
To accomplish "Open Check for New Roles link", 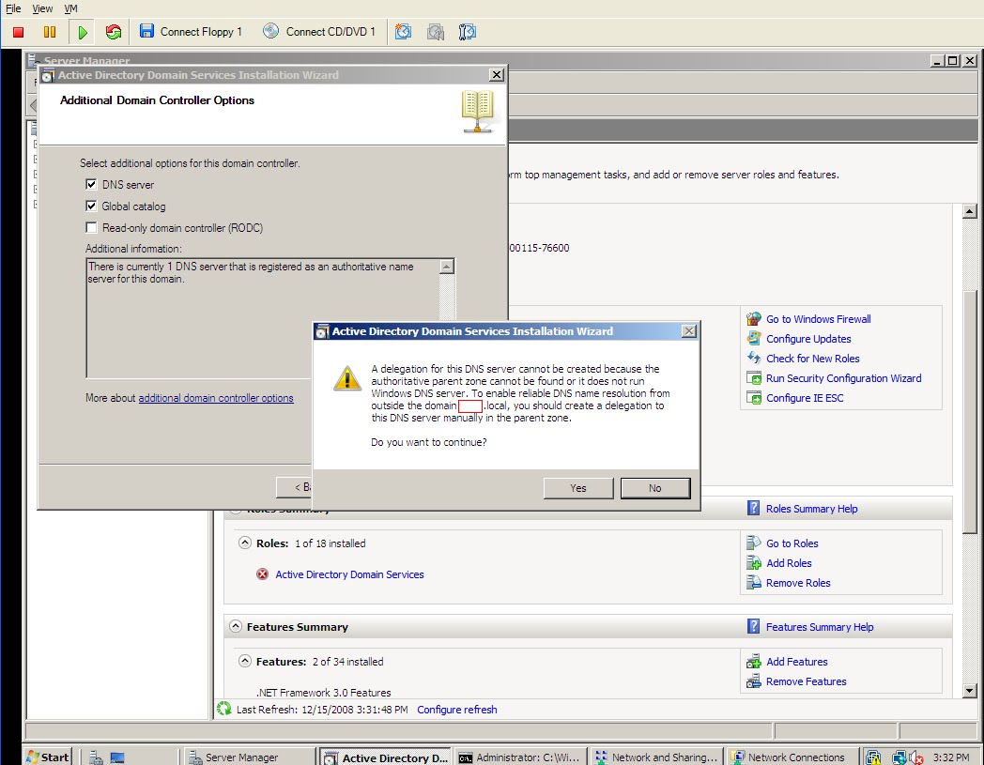I will coord(813,359).
